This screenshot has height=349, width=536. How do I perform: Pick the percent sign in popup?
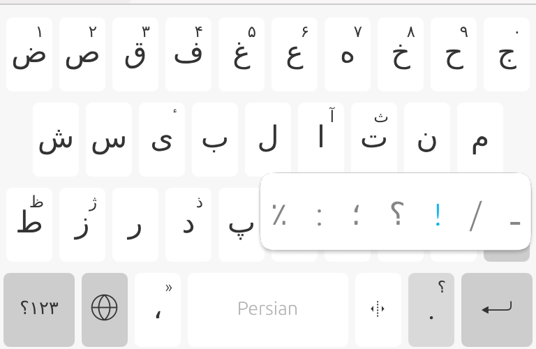[279, 215]
